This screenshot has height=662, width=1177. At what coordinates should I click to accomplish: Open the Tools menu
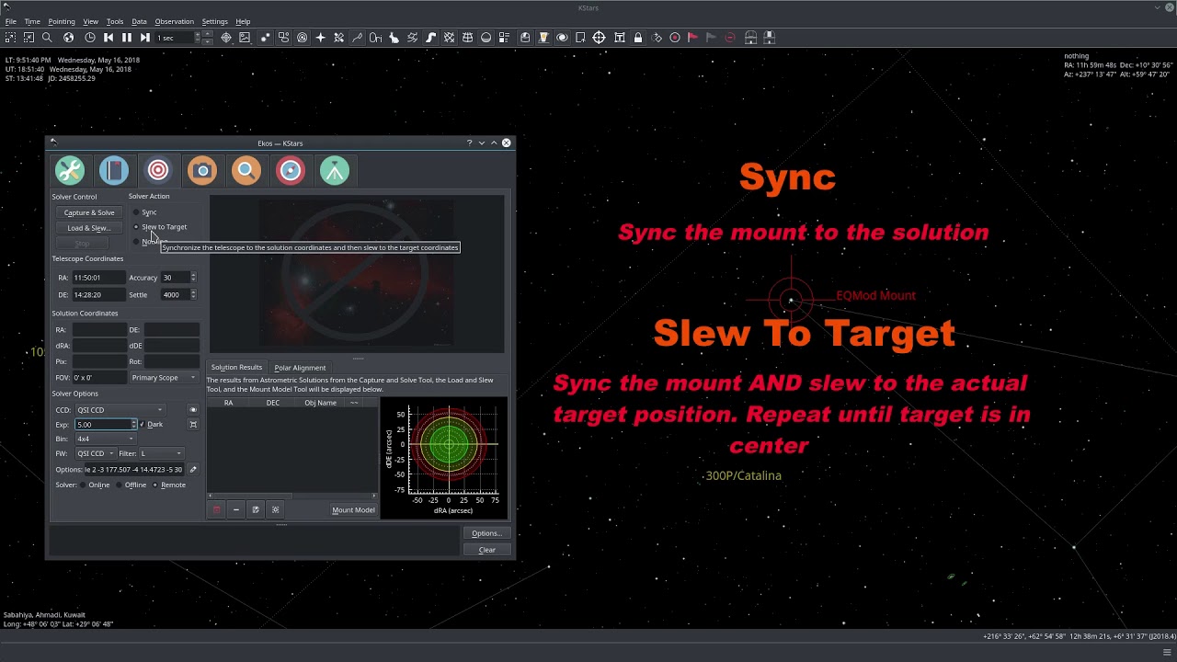(x=115, y=21)
